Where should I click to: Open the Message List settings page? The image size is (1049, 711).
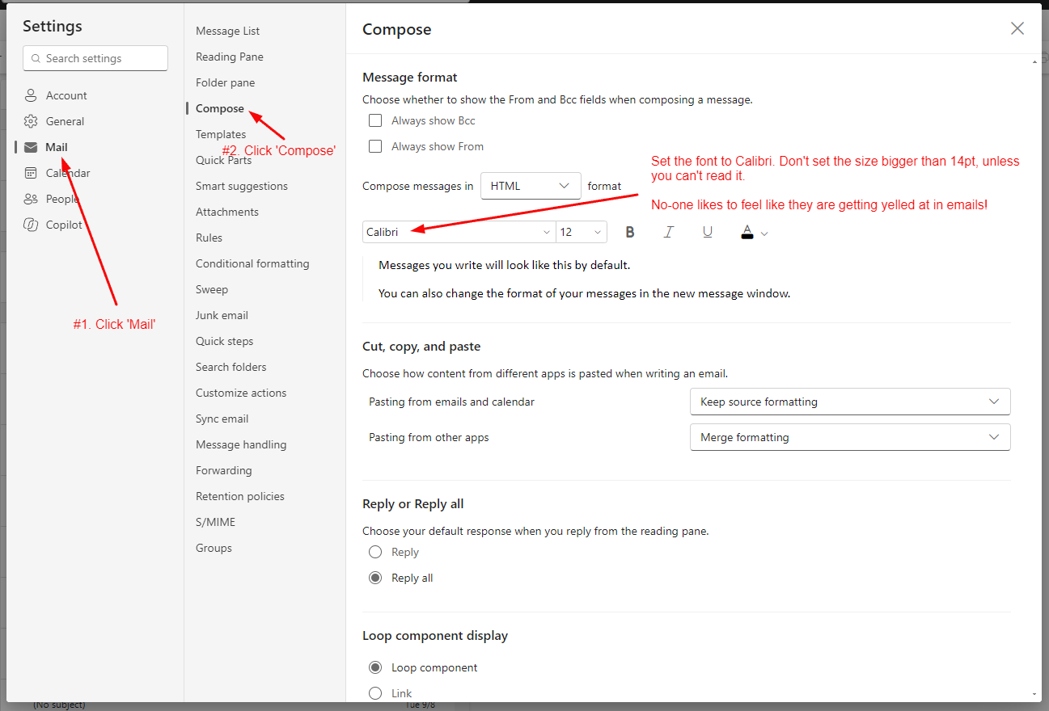[228, 31]
